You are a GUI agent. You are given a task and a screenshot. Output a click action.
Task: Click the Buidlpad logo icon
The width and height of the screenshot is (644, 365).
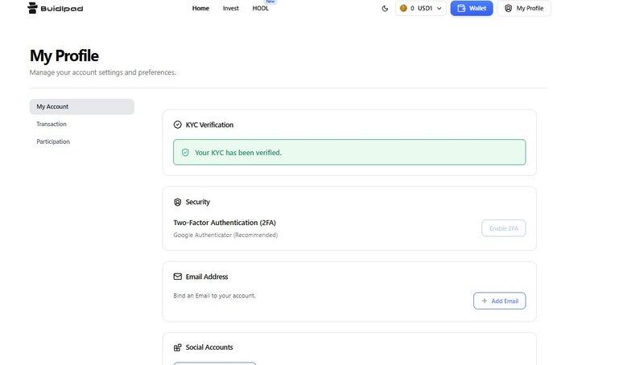coord(33,8)
